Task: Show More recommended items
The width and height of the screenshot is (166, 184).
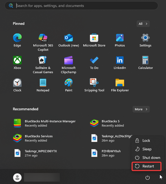Action: point(141,109)
